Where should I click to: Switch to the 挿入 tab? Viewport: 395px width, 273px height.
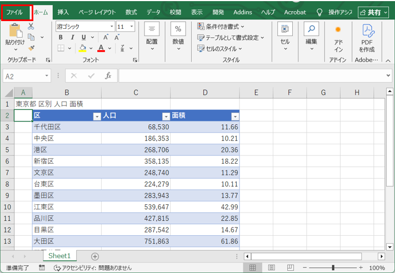(63, 12)
